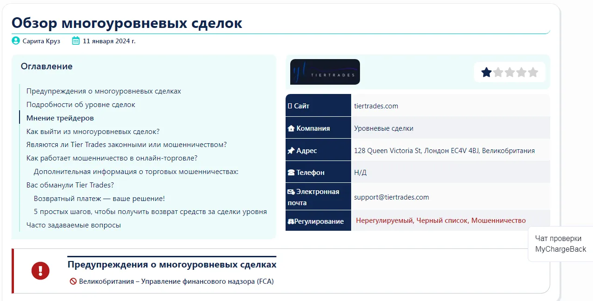Click the second grey rating star
593x301 pixels.
pos(498,73)
